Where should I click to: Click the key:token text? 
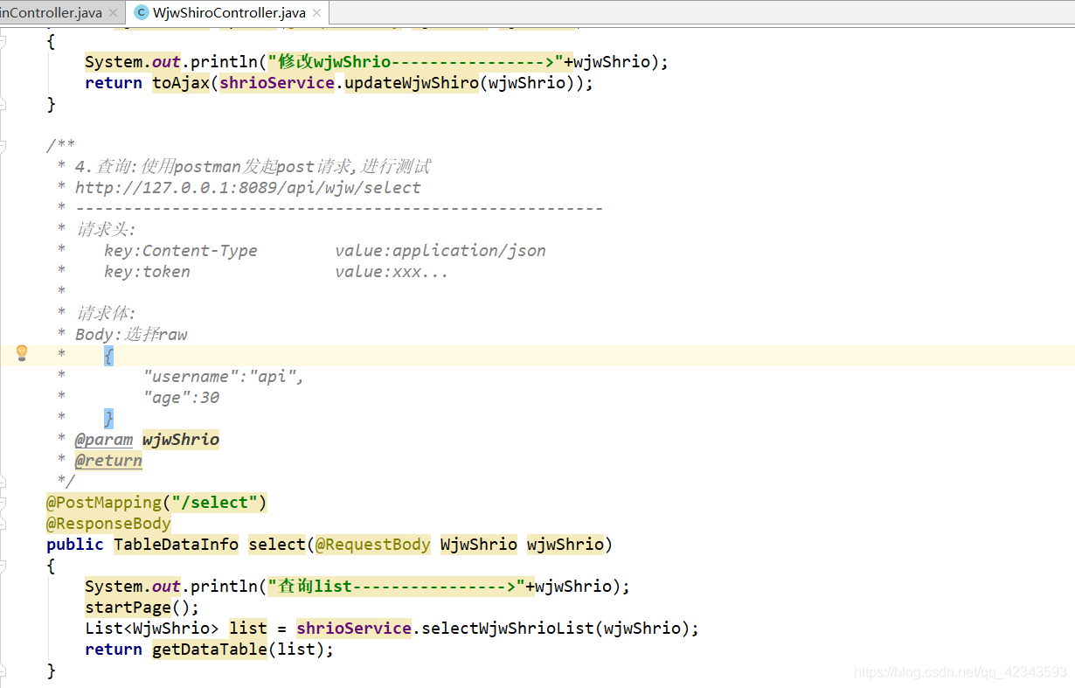(147, 272)
